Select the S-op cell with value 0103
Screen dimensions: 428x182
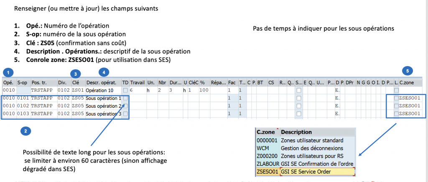tap(23, 113)
